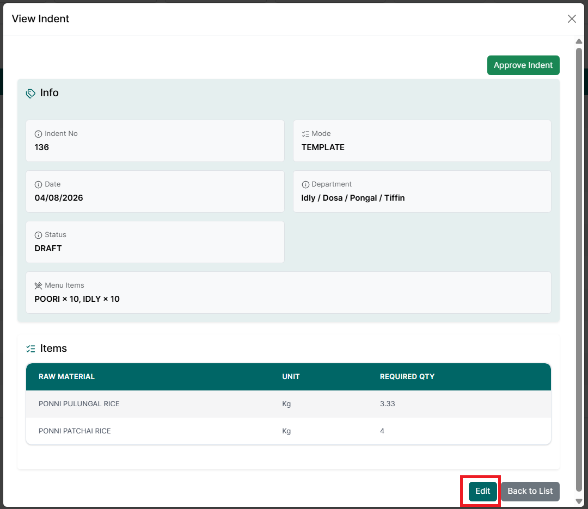
Task: Click the checklist icon next to Mode
Action: [305, 134]
